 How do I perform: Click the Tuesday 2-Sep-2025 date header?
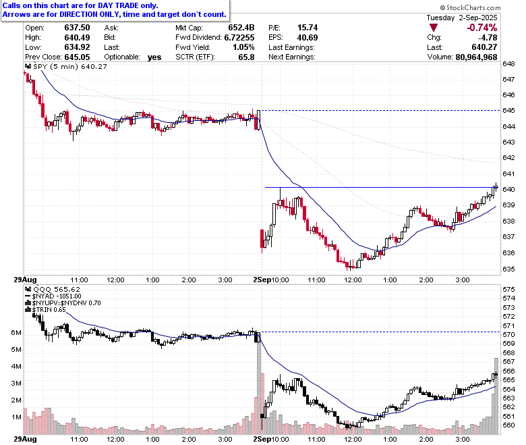461,18
